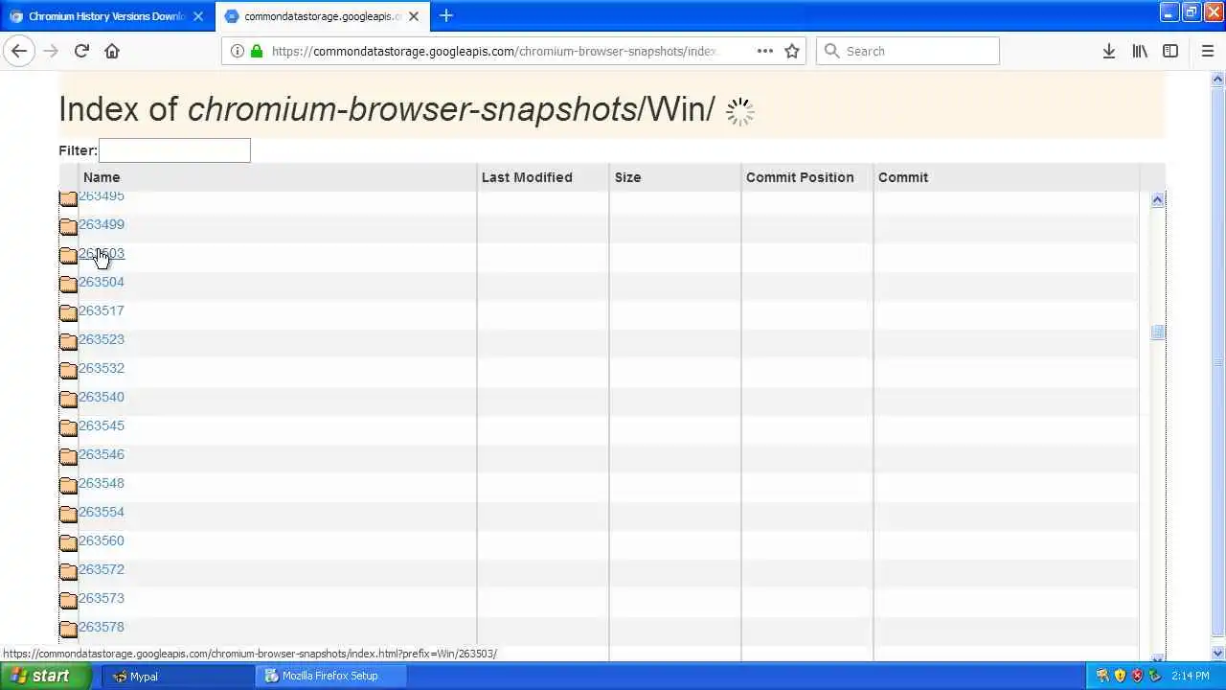This screenshot has width=1226, height=690.
Task: Open folder link 263554
Action: coord(102,512)
